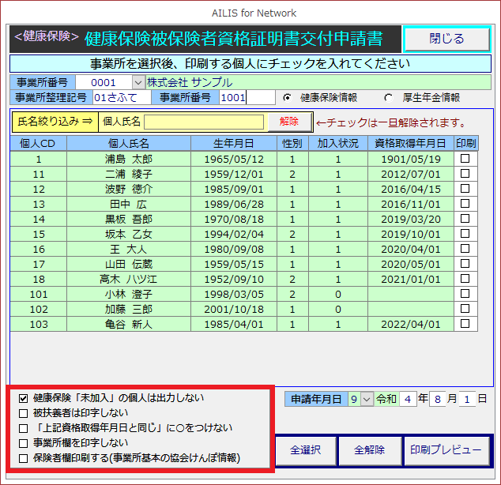The height and width of the screenshot is (485, 501).
Task: Select 厚生年金情報 radio button
Action: click(388, 98)
